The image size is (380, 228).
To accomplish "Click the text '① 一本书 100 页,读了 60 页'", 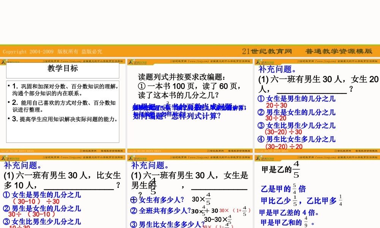I will tap(189, 86).
